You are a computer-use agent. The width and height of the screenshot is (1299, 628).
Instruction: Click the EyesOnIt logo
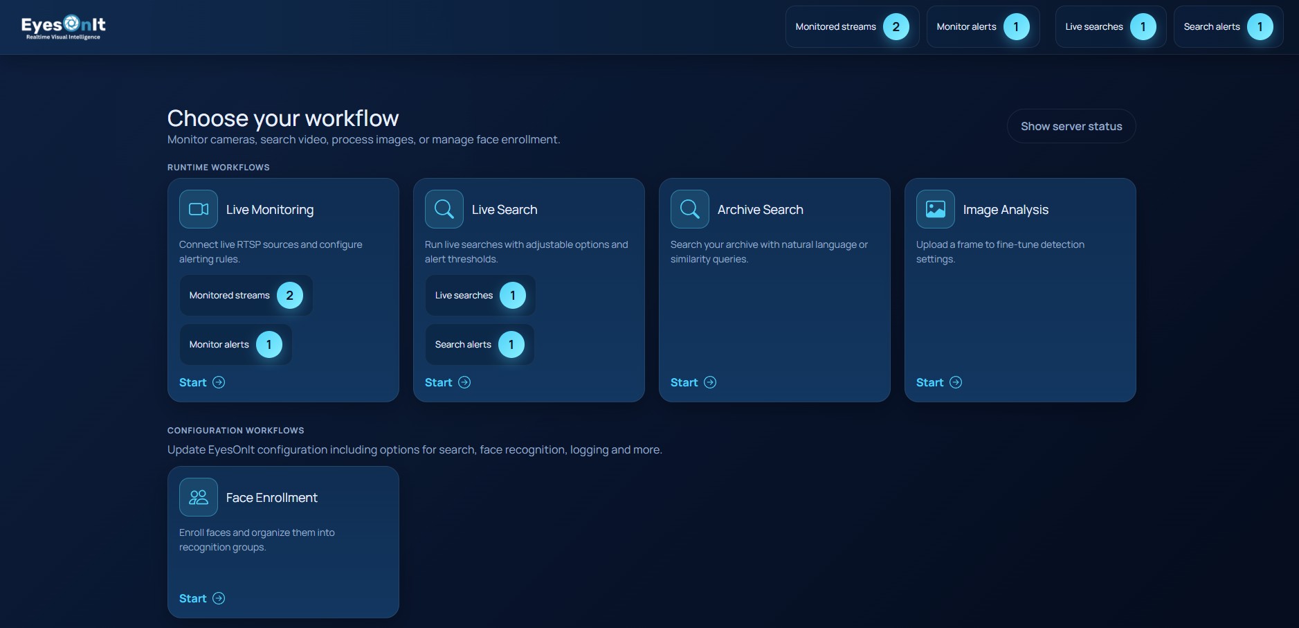click(62, 26)
